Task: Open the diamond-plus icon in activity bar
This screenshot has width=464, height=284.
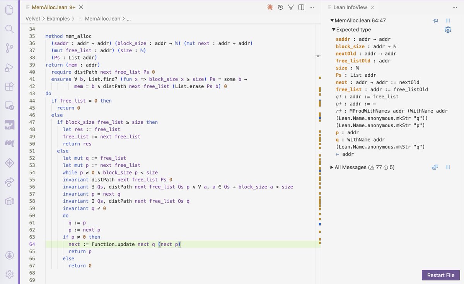Action: tap(9, 163)
